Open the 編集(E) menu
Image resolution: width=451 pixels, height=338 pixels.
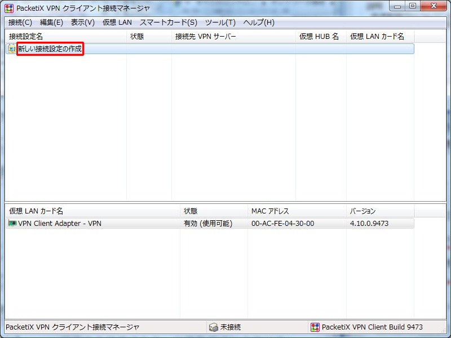coord(51,23)
